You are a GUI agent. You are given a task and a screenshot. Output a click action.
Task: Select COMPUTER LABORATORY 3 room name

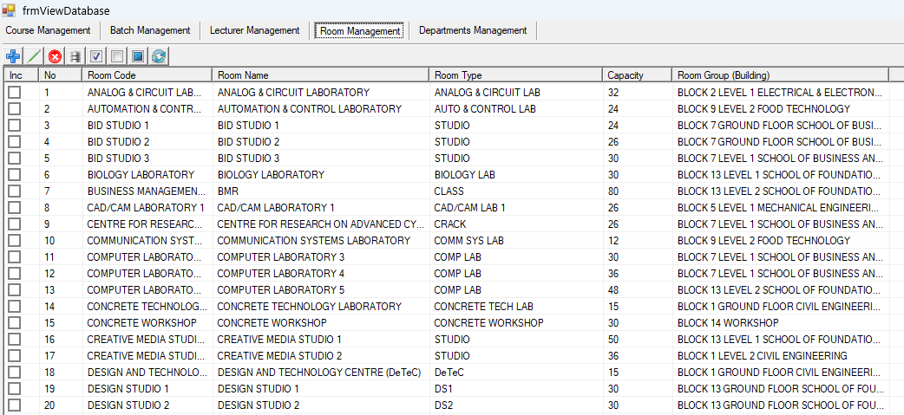pyautogui.click(x=281, y=256)
